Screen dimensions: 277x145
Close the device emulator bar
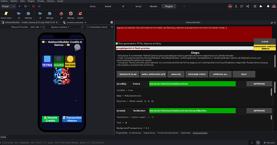pyautogui.click(x=112, y=27)
